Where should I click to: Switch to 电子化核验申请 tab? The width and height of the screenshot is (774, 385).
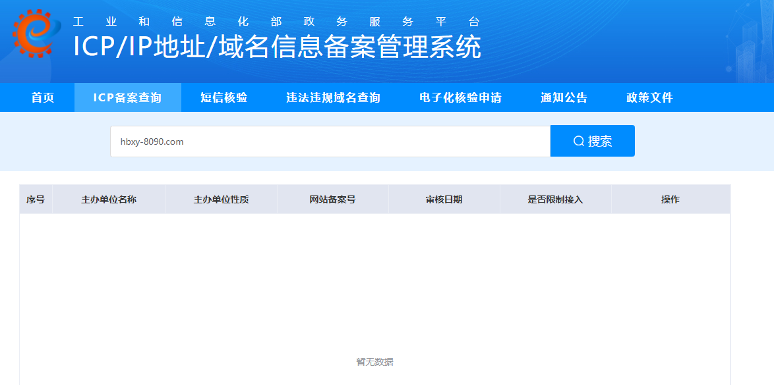coord(460,98)
